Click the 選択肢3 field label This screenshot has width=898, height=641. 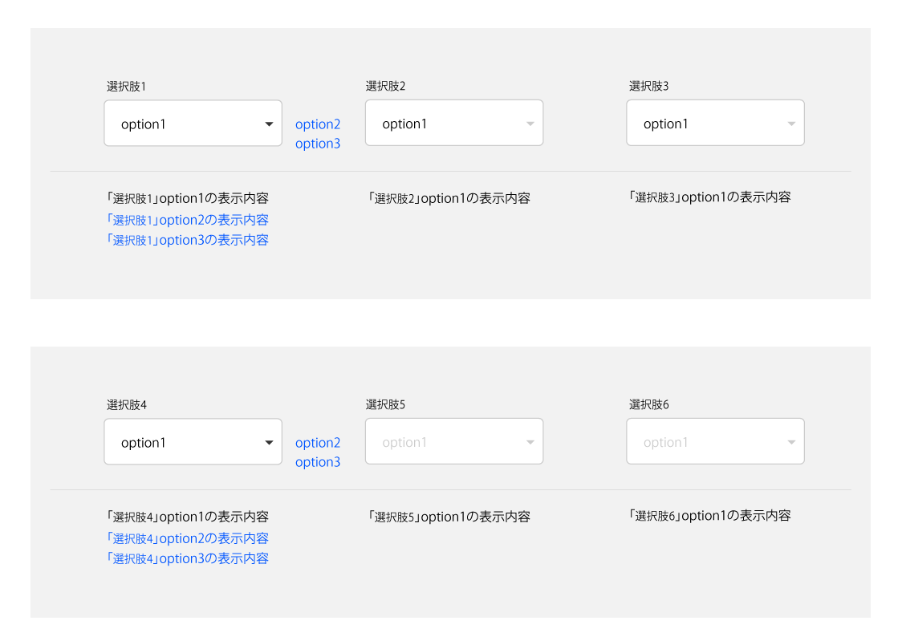point(649,86)
